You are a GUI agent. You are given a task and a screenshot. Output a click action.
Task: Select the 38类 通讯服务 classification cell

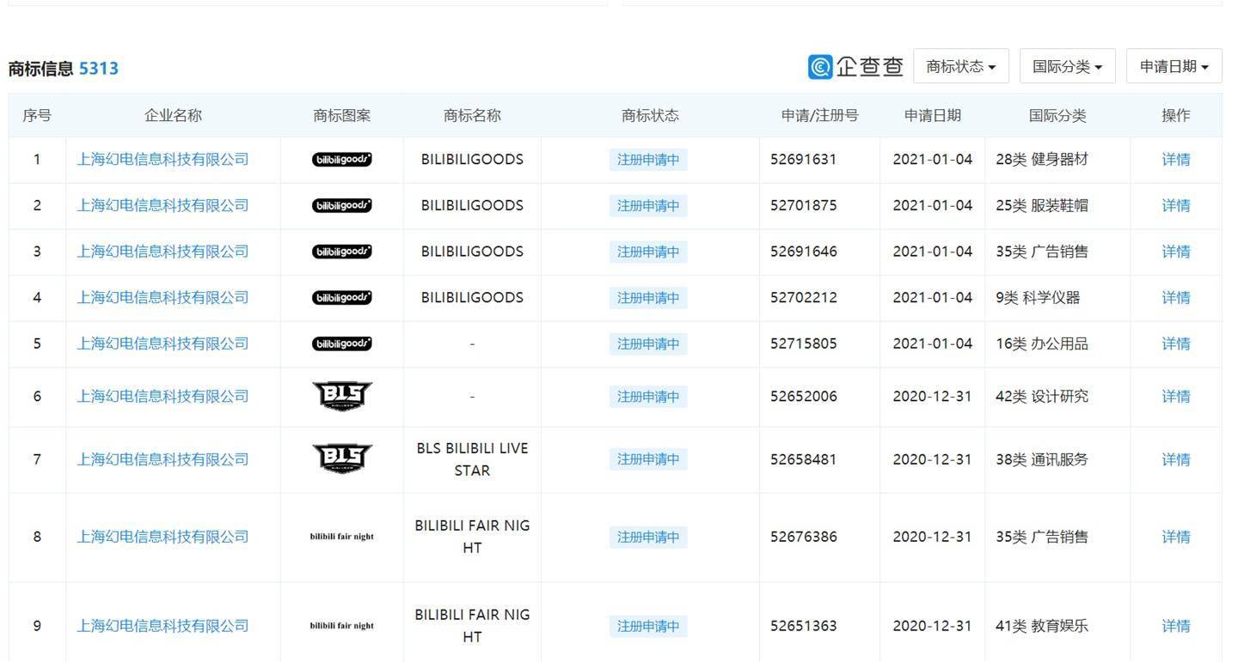pyautogui.click(x=1041, y=459)
